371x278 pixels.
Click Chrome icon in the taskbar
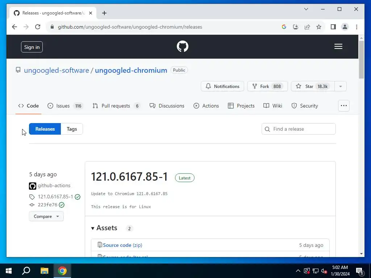pyautogui.click(x=62, y=271)
